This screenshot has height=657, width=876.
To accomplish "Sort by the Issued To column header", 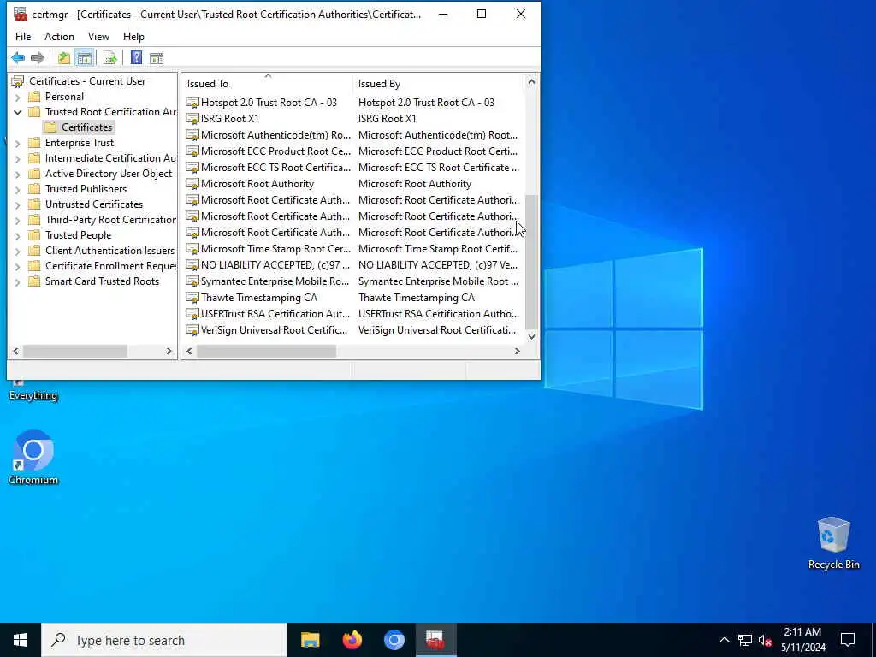I will (268, 83).
